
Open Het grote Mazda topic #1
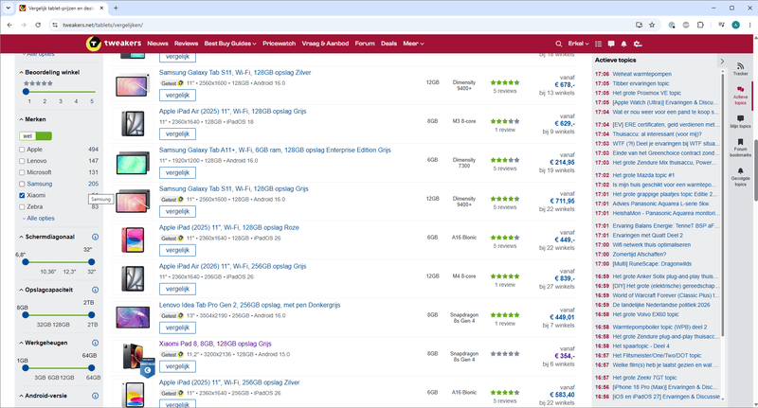643,175
